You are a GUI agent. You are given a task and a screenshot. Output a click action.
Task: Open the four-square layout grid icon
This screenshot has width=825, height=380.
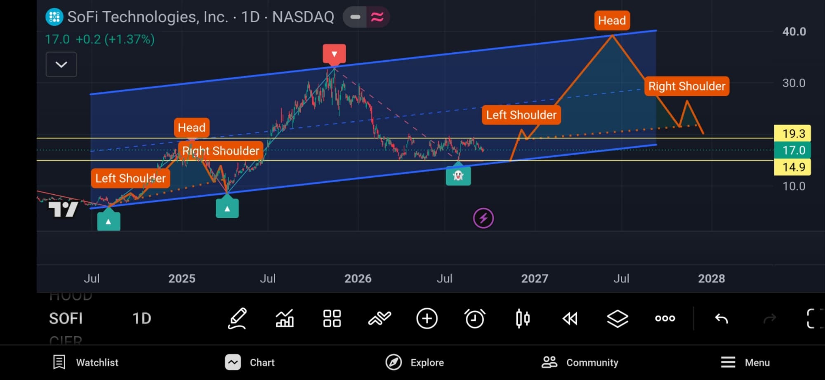click(332, 318)
